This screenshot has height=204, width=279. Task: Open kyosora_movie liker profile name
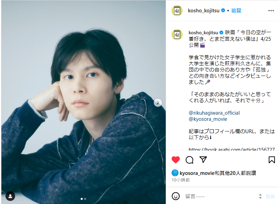197,173
